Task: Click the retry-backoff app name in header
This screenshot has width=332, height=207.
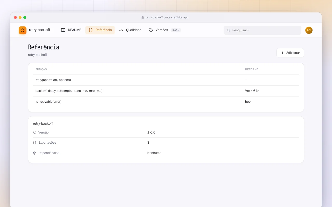Action: 40,30
